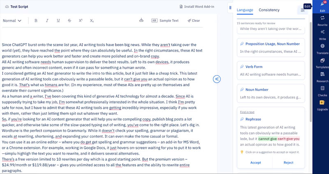Click the Rephrase card heading
The height and width of the screenshot is (174, 329).
253,119
